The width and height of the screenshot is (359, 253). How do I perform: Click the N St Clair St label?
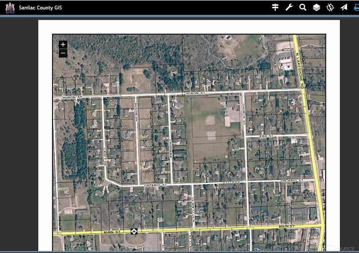193,209
